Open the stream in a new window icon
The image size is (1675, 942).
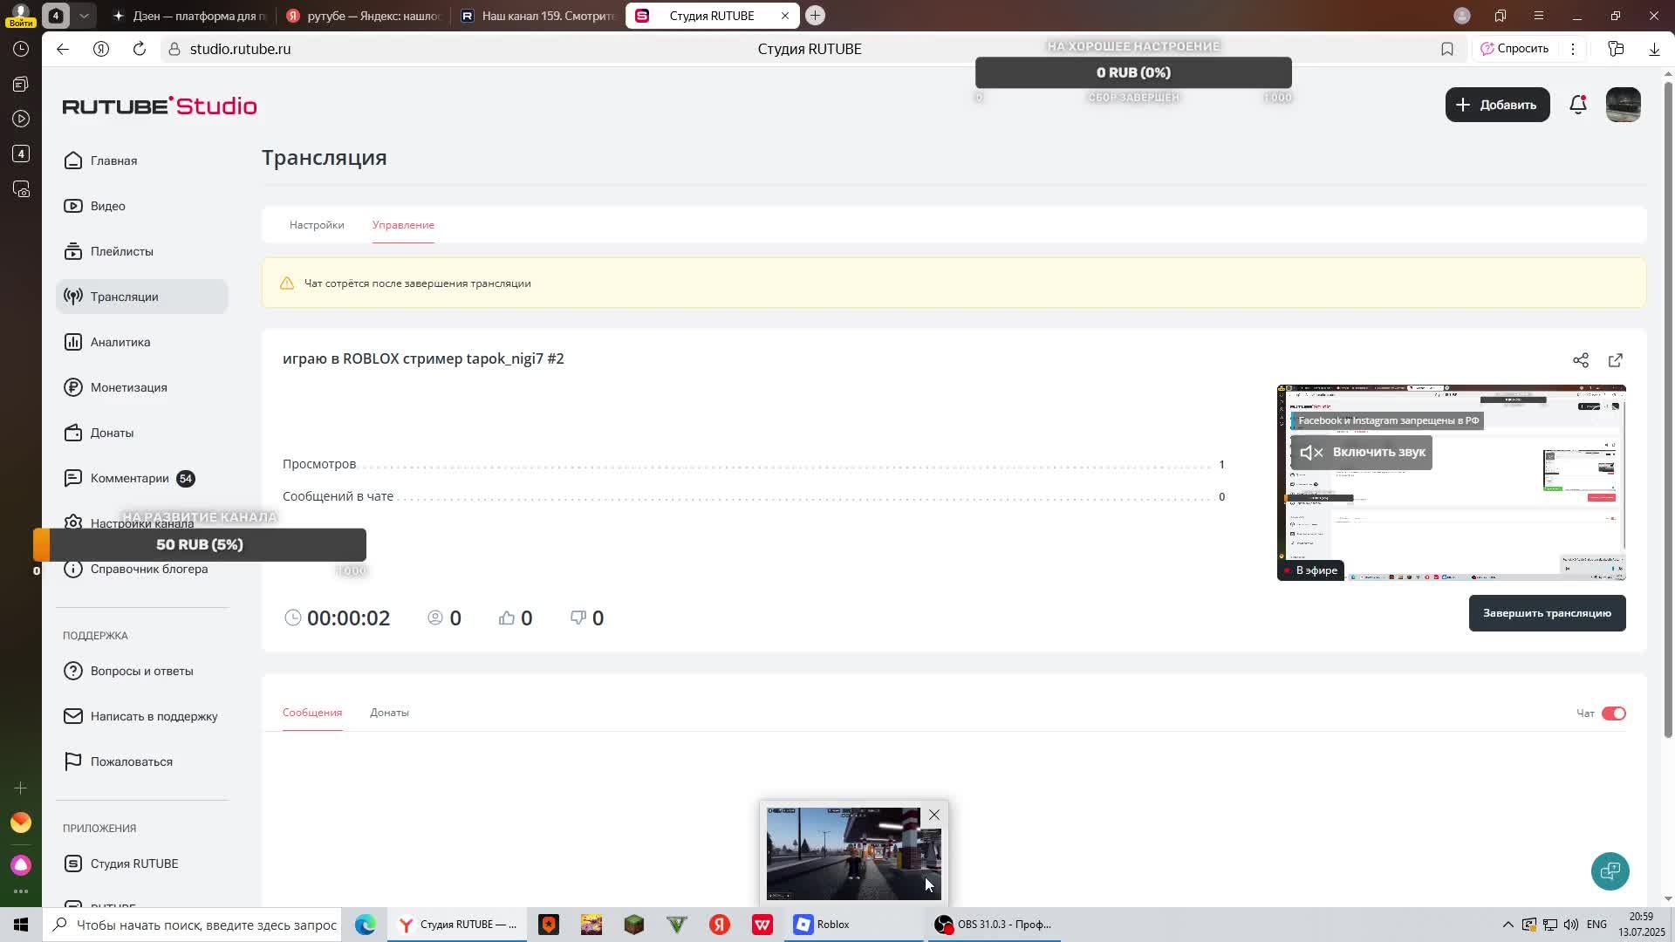[x=1615, y=360]
